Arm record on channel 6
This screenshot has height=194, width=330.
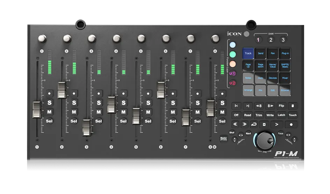coord(173,94)
